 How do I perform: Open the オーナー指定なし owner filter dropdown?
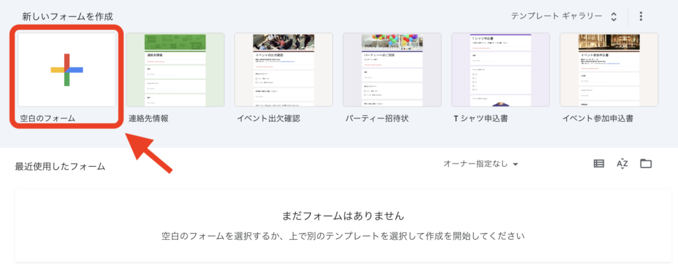coord(481,164)
